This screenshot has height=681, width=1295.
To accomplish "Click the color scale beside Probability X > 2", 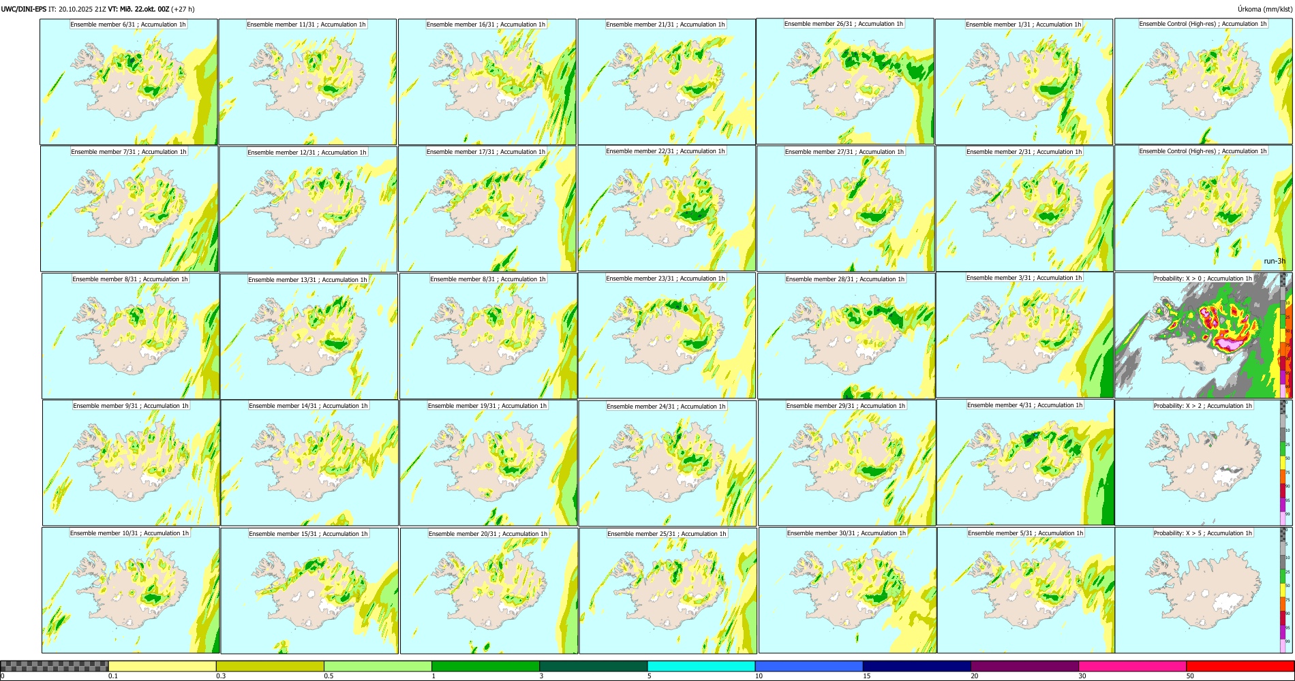I will 1283,463.
